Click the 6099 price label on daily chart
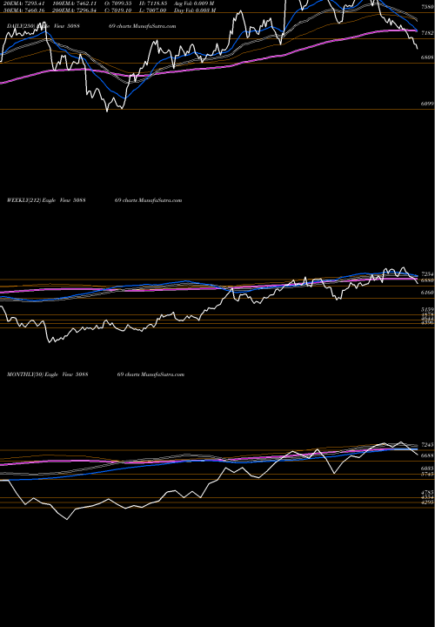The image size is (435, 627). 427,104
